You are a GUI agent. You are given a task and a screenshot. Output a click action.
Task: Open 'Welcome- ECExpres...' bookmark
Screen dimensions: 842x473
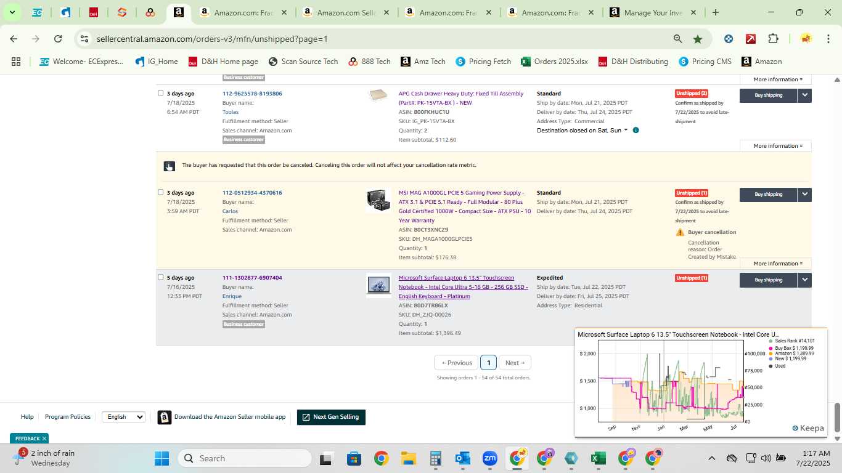pos(81,62)
